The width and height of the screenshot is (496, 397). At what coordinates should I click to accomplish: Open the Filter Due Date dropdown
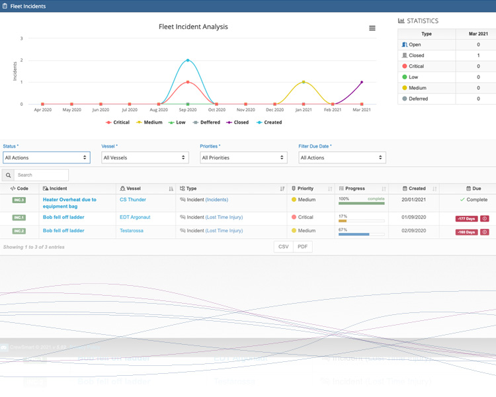[x=343, y=157]
